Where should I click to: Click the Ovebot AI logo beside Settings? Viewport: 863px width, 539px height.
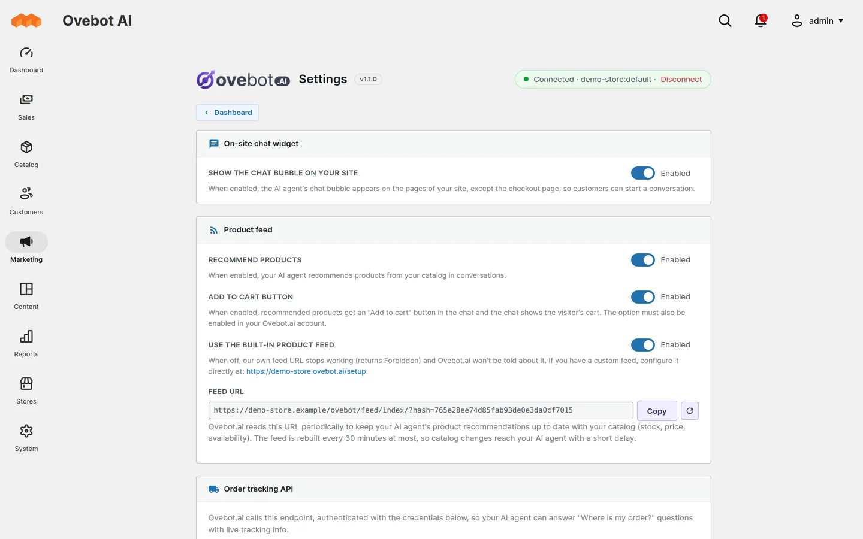243,80
